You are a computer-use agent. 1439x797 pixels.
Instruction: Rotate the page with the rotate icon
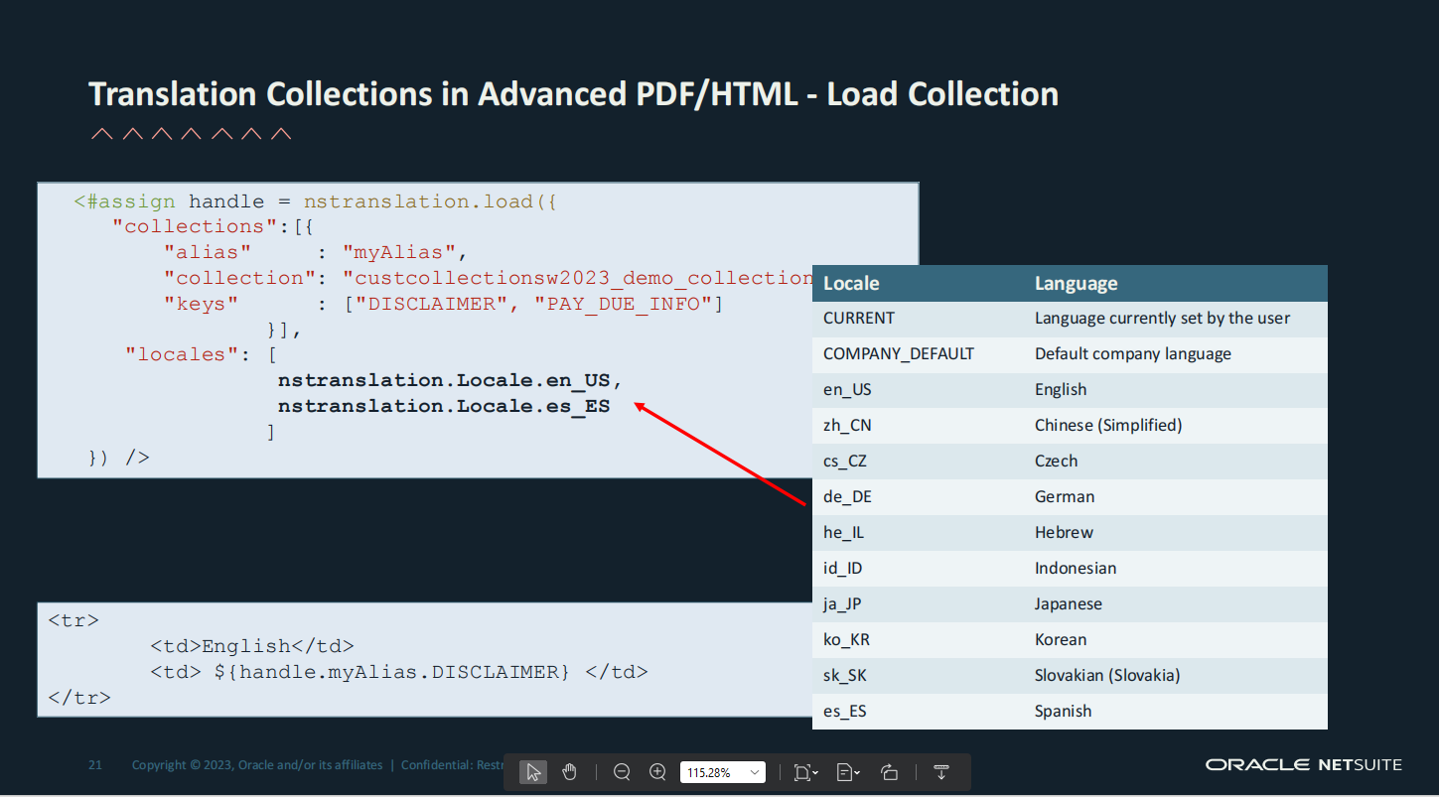point(890,772)
